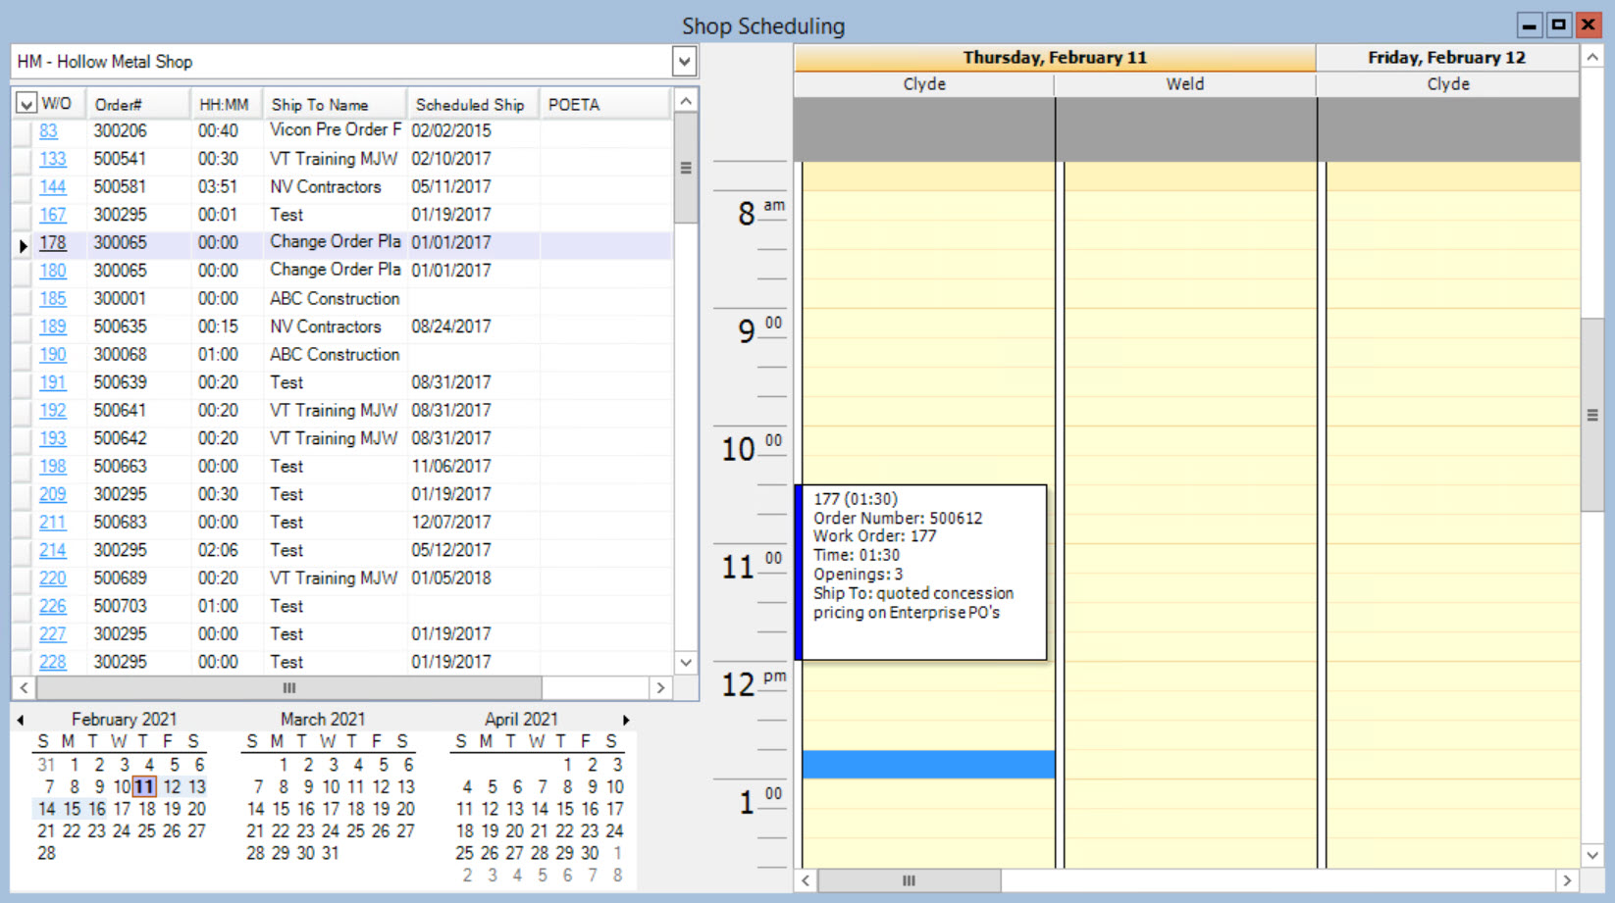Open the shop selection dropdown arrow
Screen dimensions: 1615x903
pos(684,62)
